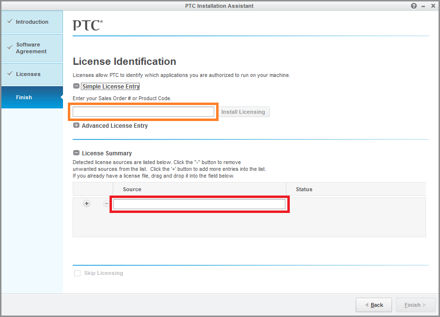Collapse the License Summary section
Viewport: 440px width, 317px height.
[76, 153]
